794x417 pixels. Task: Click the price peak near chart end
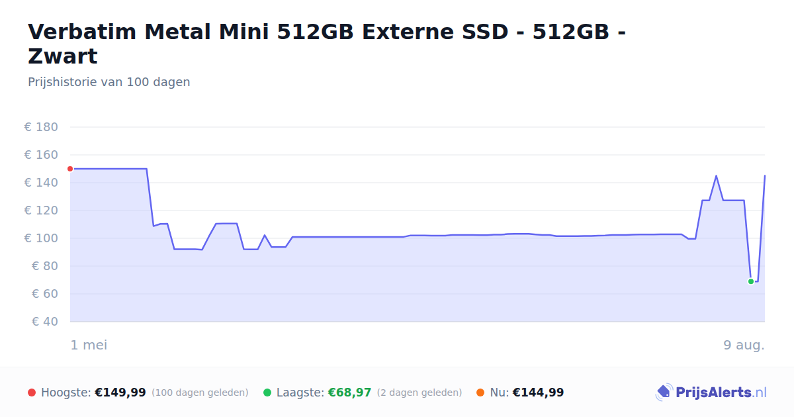coord(716,176)
